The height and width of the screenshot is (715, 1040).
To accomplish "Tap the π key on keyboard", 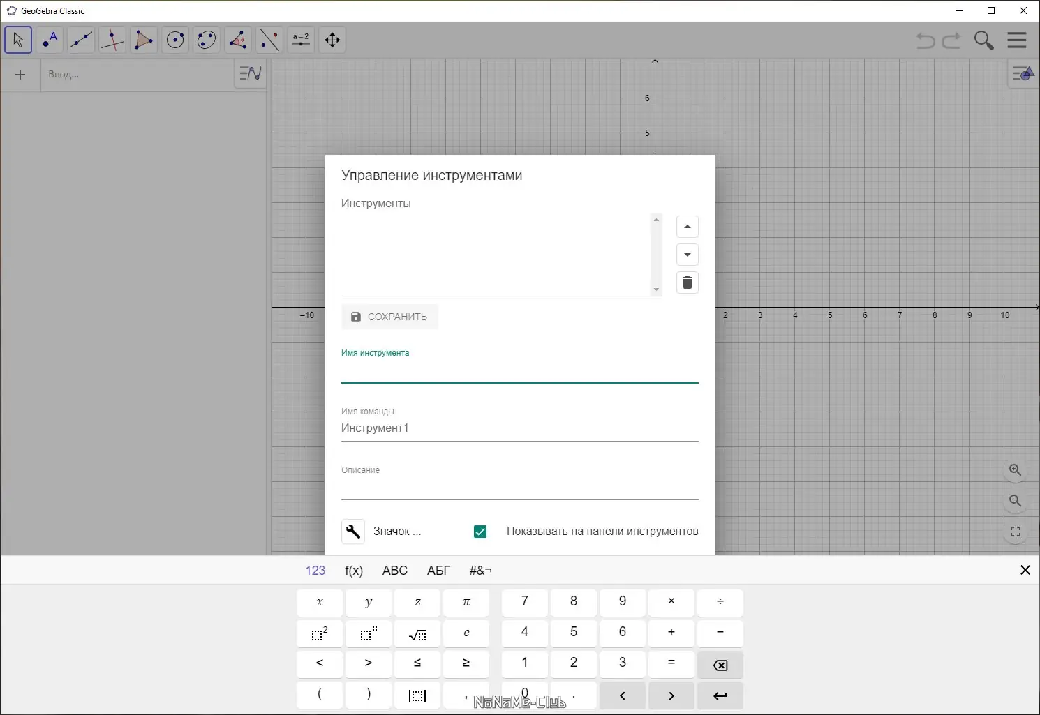I will tap(466, 603).
